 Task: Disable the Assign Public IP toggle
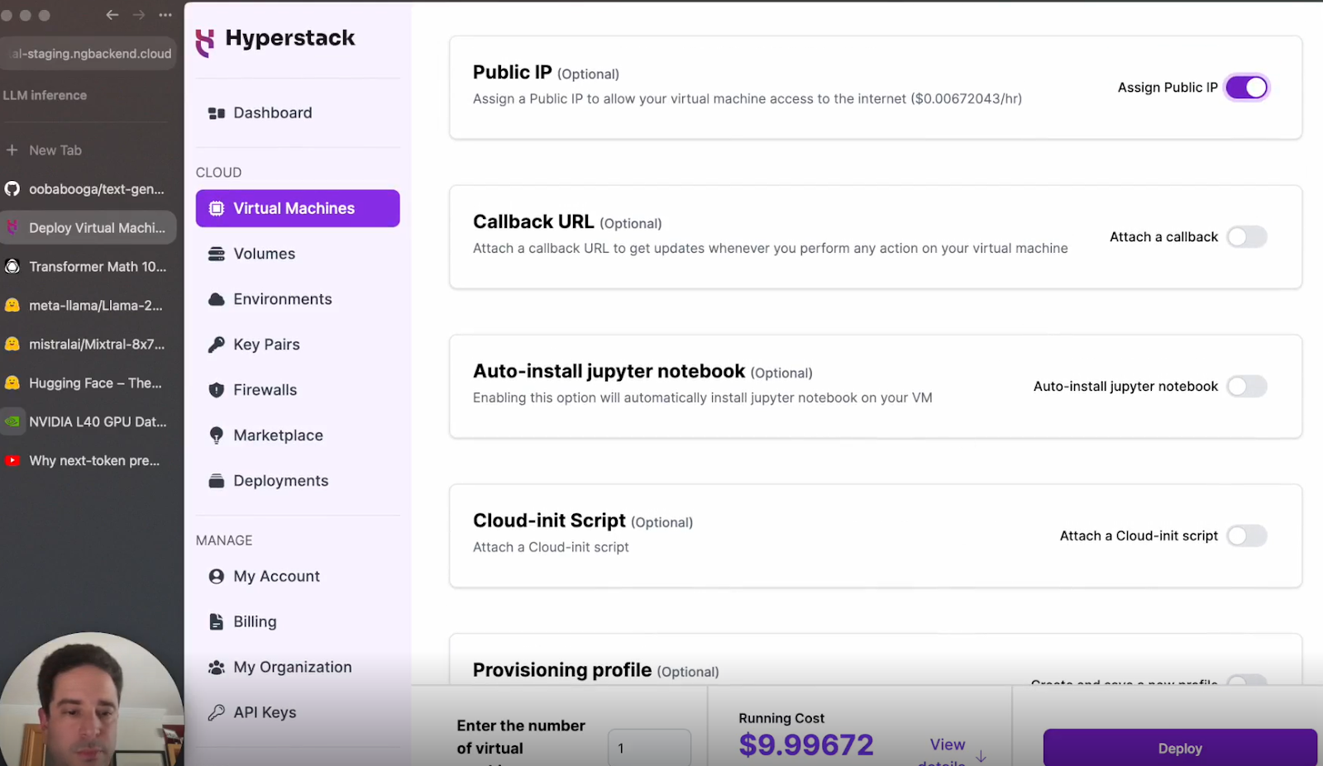(1247, 88)
